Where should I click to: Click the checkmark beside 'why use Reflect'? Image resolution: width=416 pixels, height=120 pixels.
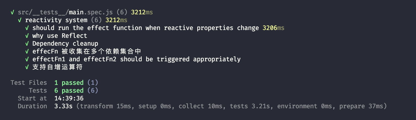point(27,36)
